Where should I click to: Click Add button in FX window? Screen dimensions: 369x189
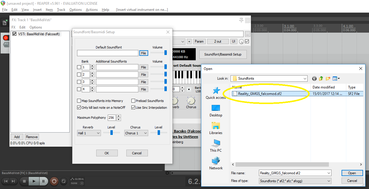coord(17,137)
